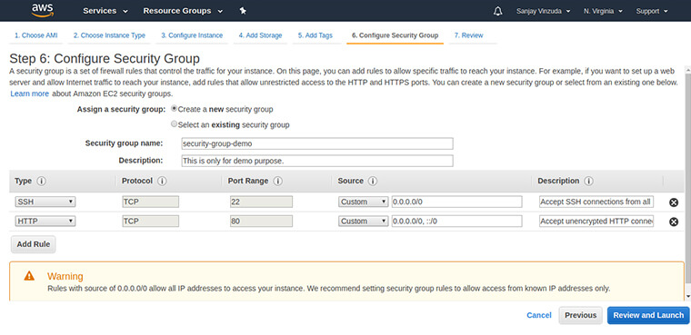691x335 pixels.
Task: Go to step 3 Configure Instance
Action: [192, 35]
